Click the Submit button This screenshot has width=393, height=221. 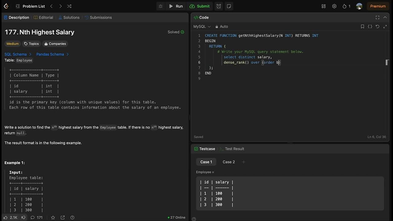[x=200, y=6]
